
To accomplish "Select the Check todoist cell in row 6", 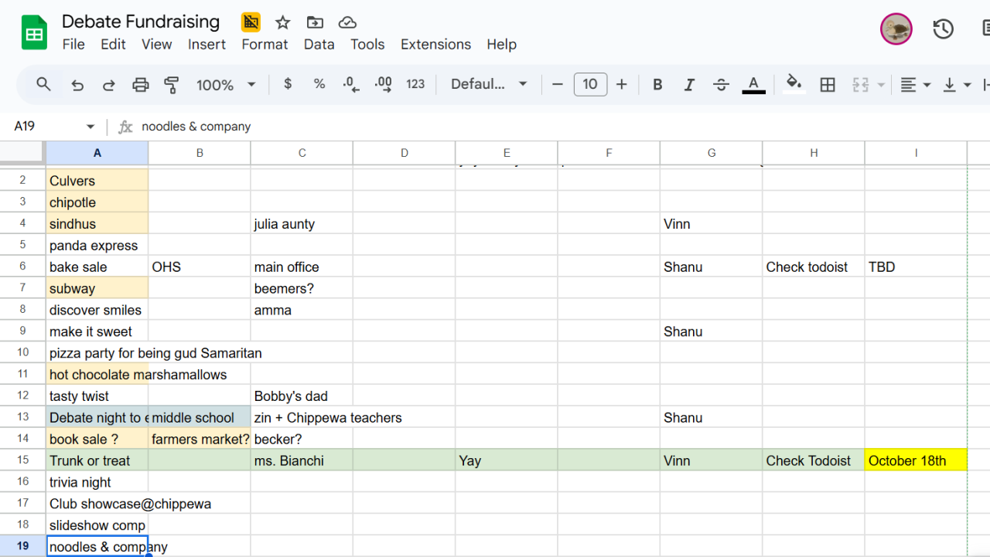I will click(x=814, y=267).
